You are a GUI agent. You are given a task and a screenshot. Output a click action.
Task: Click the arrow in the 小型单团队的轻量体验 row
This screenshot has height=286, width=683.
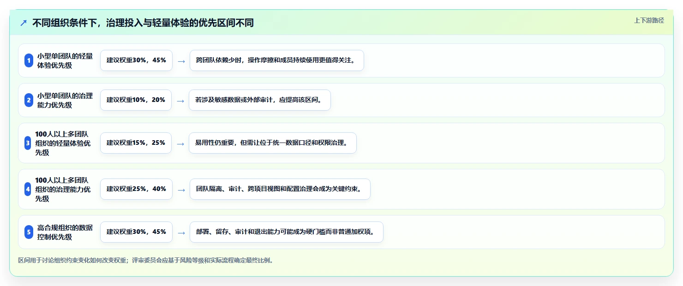coord(181,61)
